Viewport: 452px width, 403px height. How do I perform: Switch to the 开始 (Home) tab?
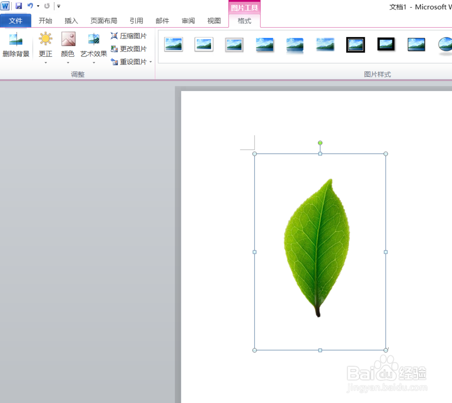(46, 21)
